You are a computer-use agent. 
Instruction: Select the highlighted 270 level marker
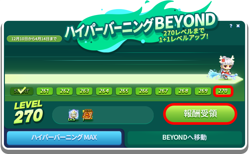coord(223,91)
